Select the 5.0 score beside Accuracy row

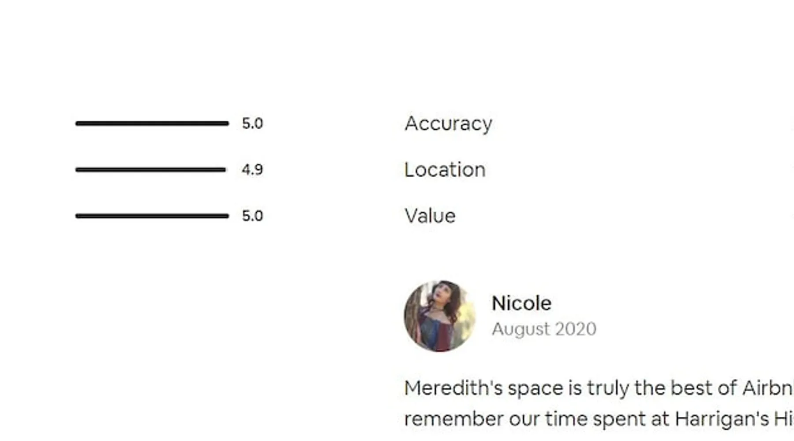coord(252,123)
